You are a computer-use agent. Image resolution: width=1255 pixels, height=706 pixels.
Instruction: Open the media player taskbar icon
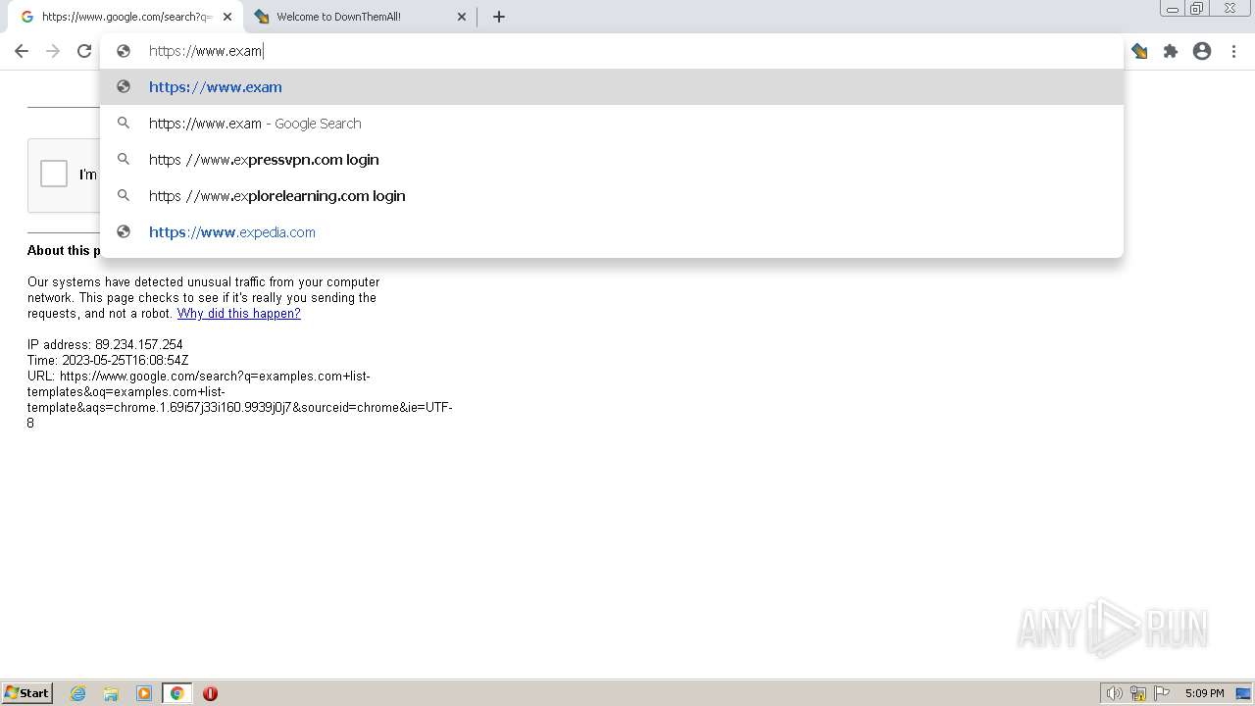point(144,693)
